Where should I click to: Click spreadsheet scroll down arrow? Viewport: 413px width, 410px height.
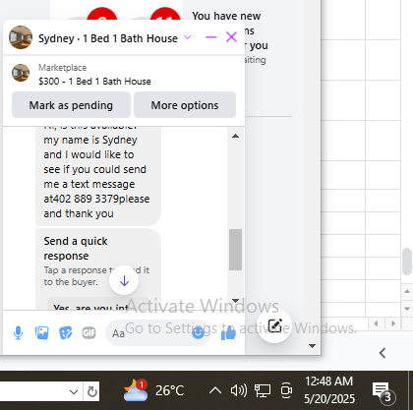(407, 309)
